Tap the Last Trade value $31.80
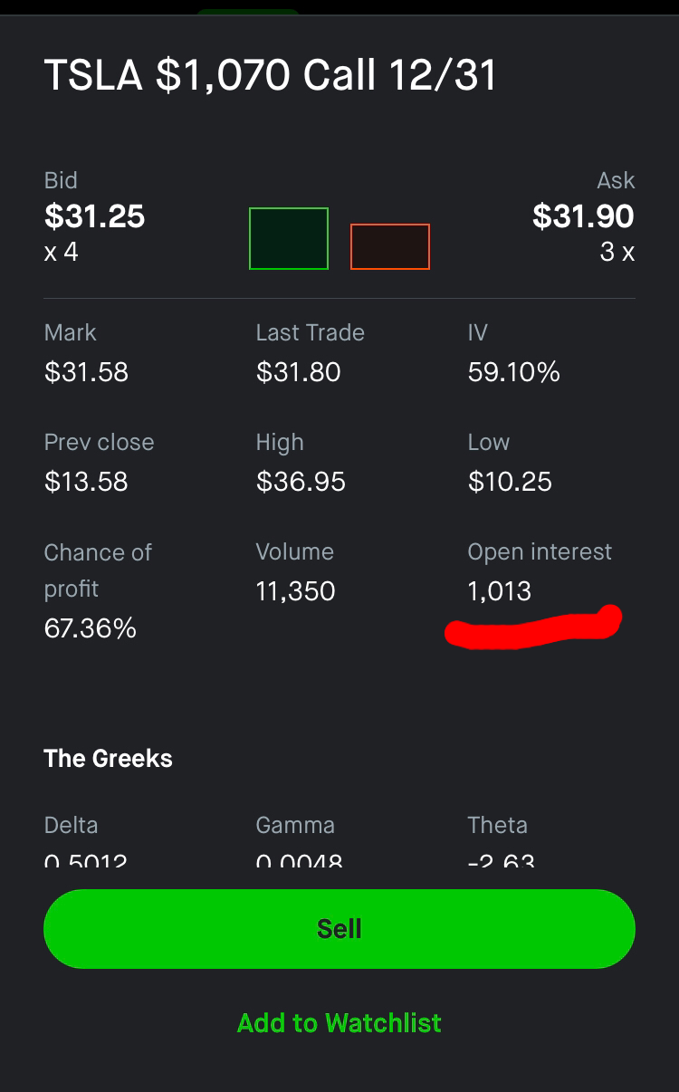The width and height of the screenshot is (679, 1092). (x=298, y=372)
